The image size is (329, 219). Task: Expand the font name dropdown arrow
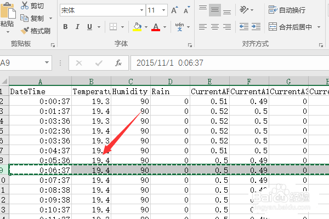point(142,10)
